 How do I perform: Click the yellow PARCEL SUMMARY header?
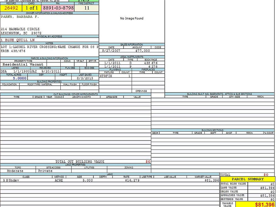click(x=248, y=179)
